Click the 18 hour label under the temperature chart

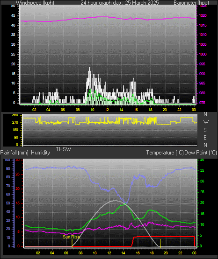coord(152,253)
